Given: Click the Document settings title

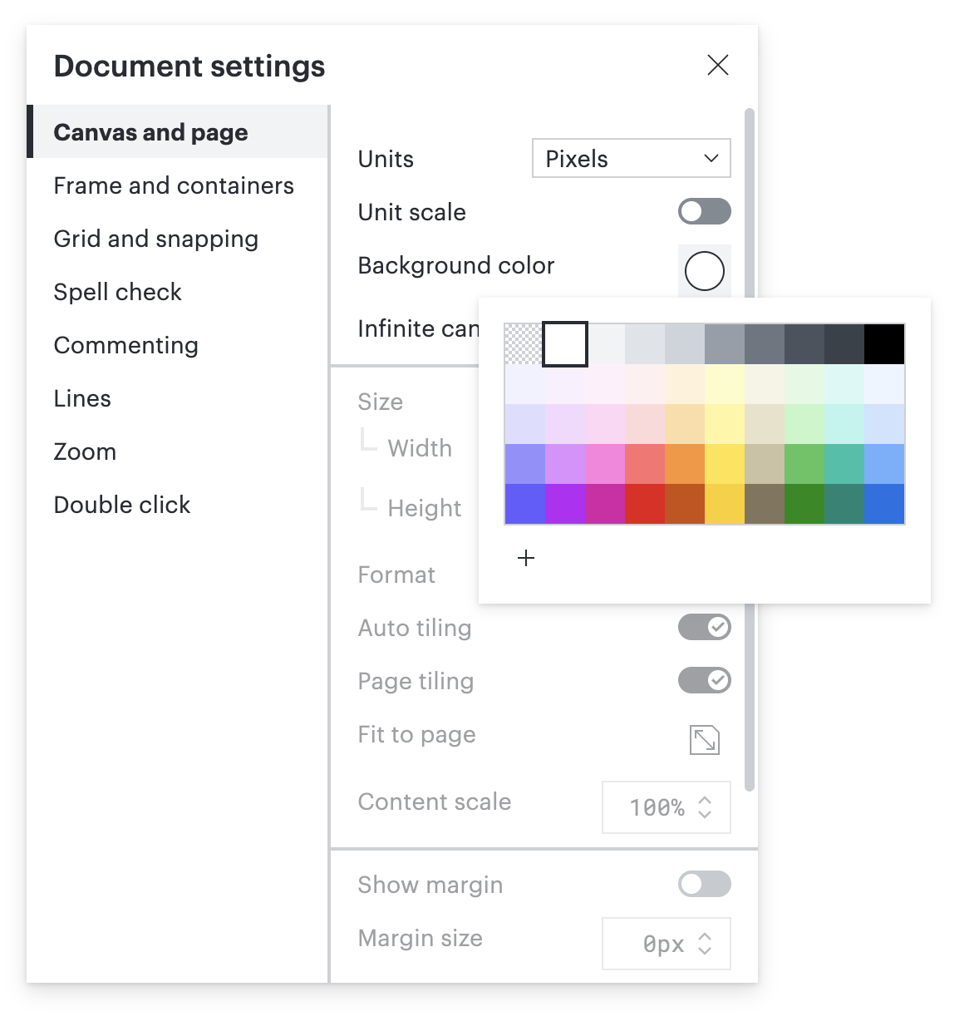Looking at the screenshot, I should pyautogui.click(x=189, y=66).
